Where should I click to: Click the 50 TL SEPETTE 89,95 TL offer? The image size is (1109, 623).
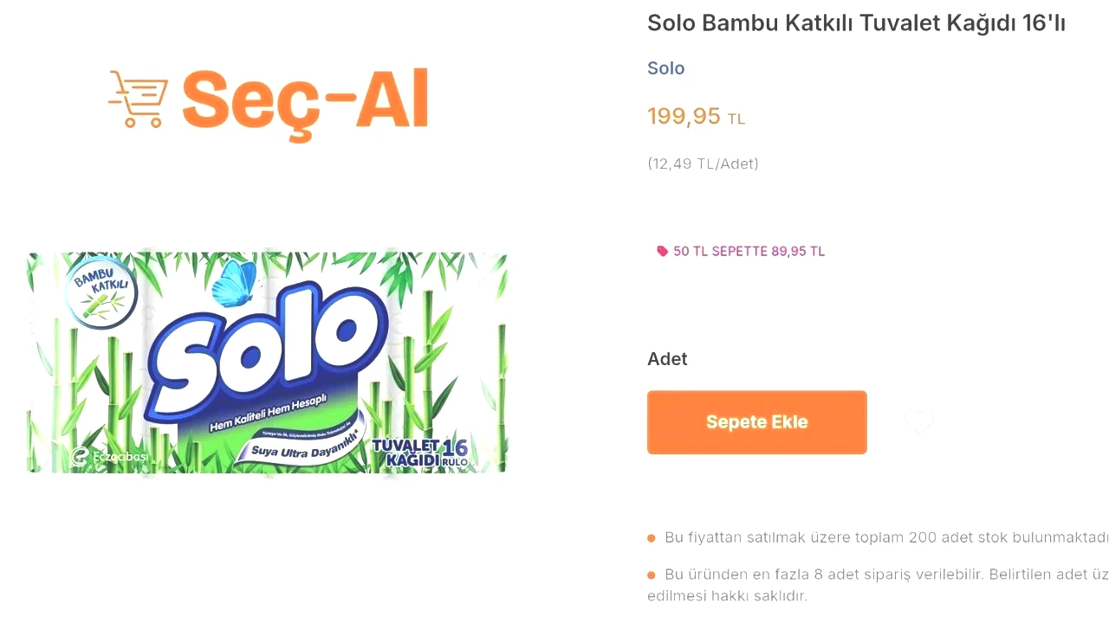tap(749, 251)
